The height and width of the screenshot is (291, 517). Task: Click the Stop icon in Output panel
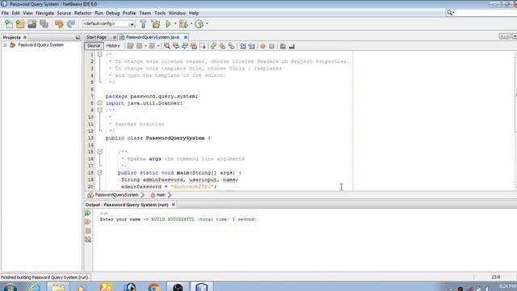88,231
